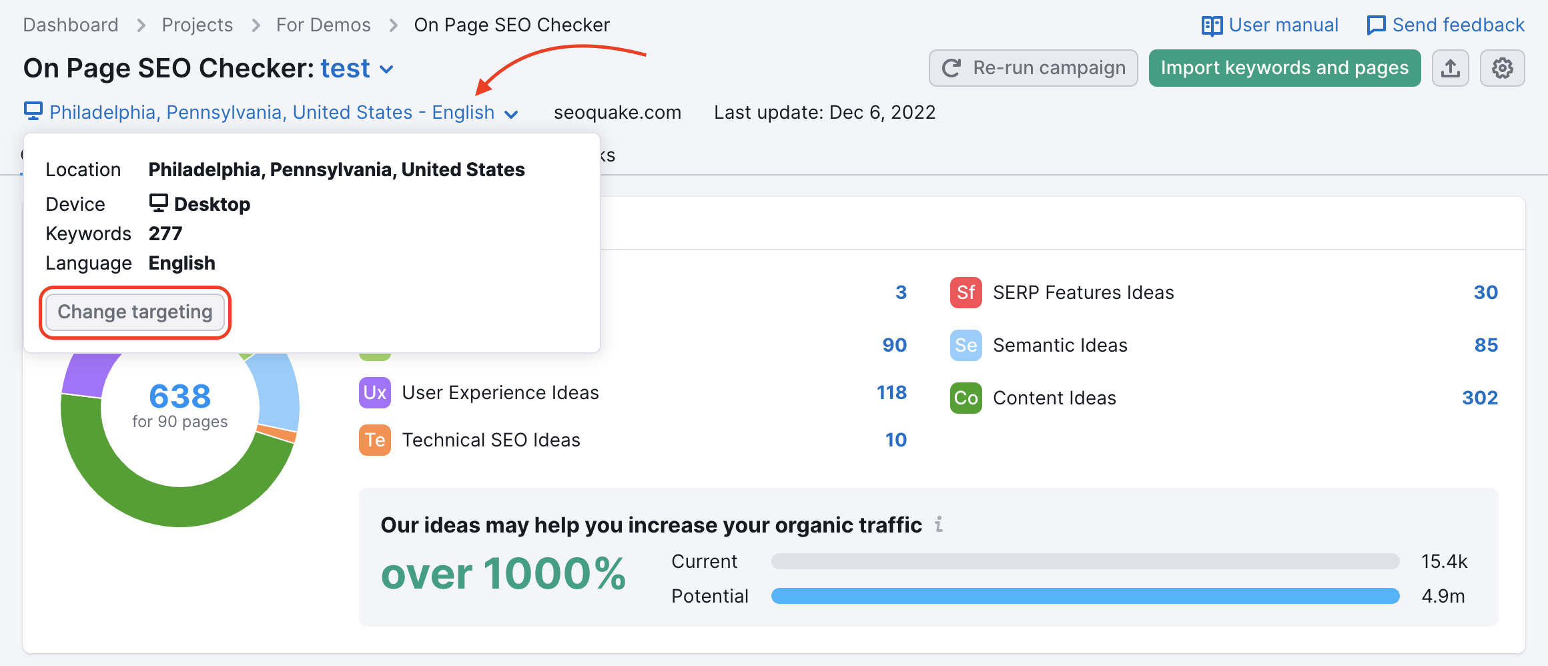This screenshot has height=666, width=1548.
Task: Open the For Demos project breadcrumb
Action: pos(323,25)
